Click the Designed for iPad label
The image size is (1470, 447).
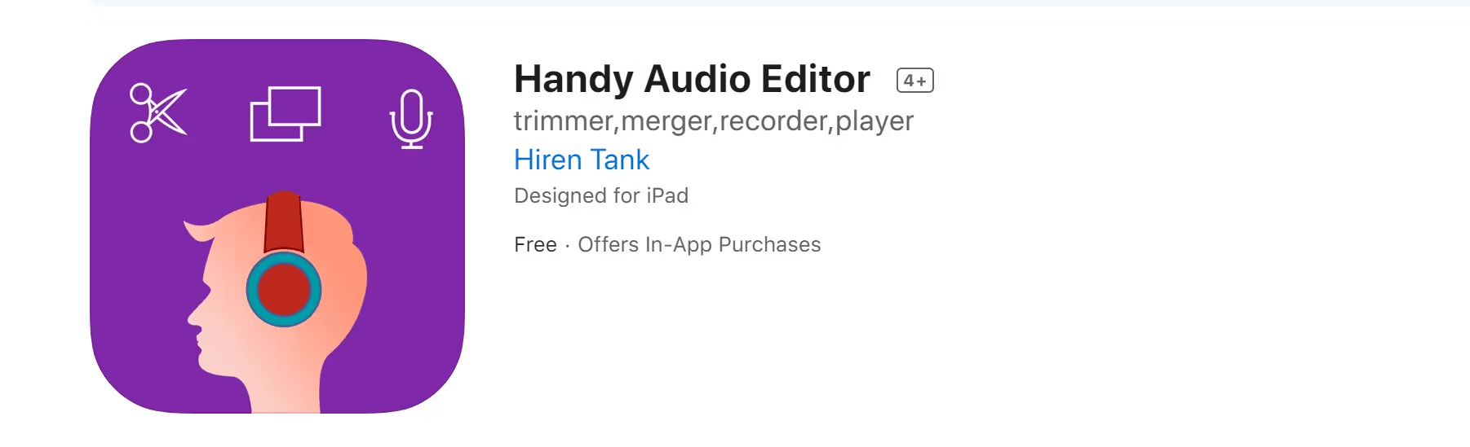[x=601, y=195]
